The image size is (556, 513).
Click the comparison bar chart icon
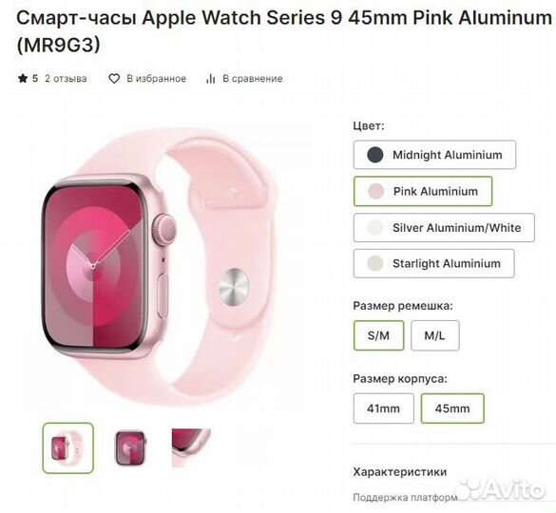[x=211, y=78]
